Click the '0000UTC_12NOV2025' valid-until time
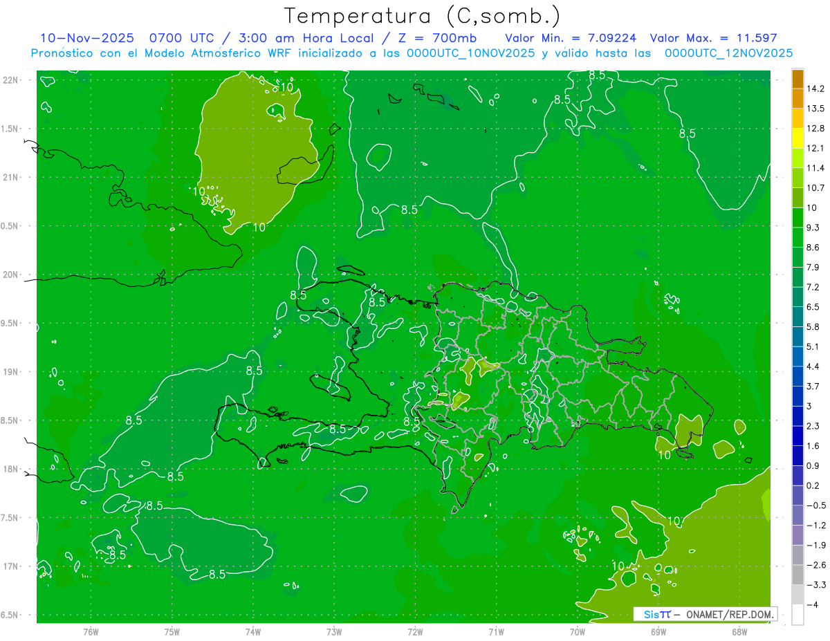Screen dimensions: 830x641 (x=728, y=53)
